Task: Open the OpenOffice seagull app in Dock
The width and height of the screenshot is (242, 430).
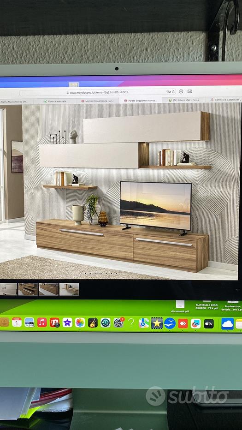Action: coord(170,323)
